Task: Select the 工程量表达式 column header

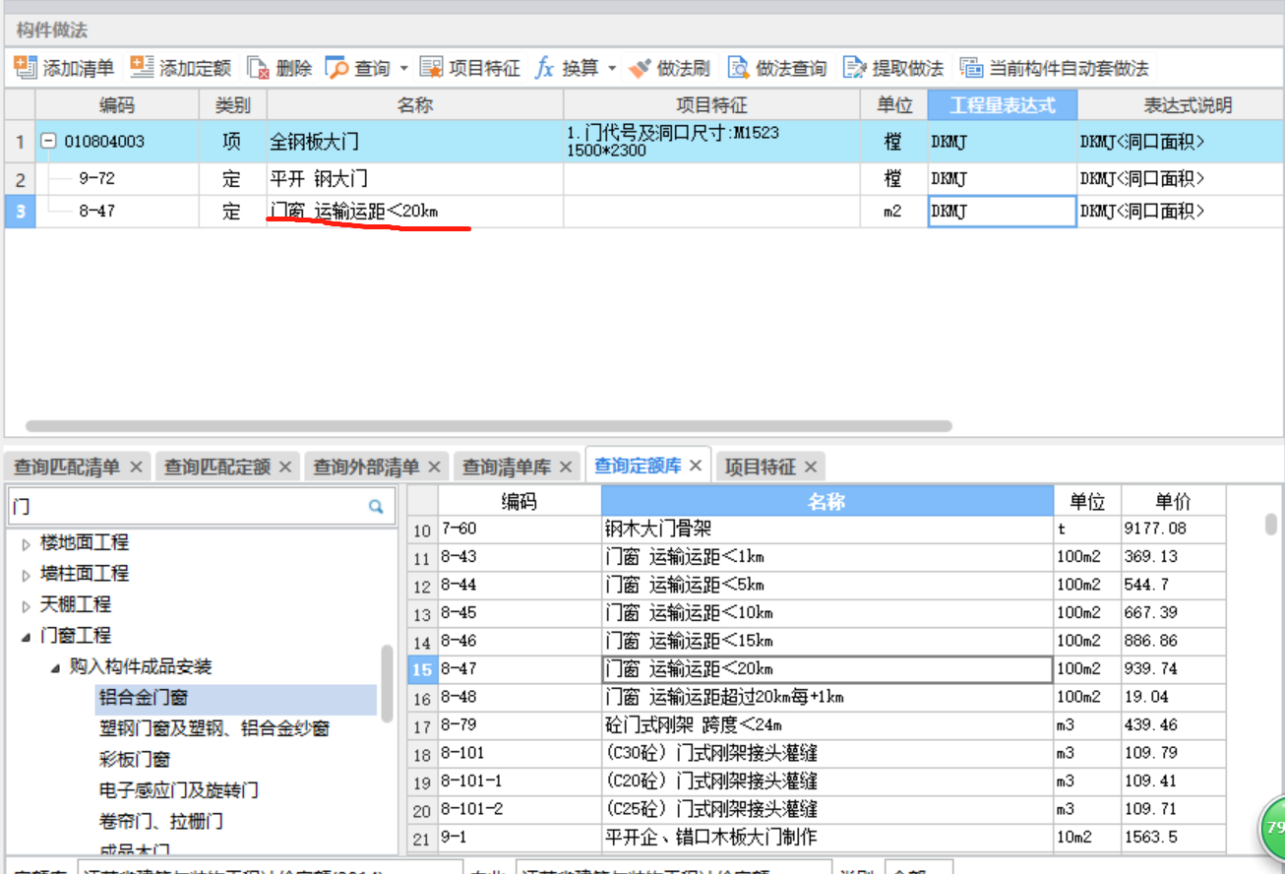Action: (x=1002, y=105)
